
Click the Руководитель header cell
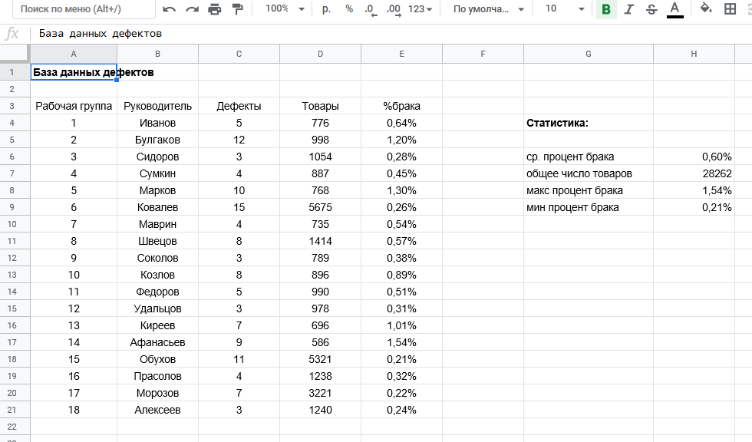coord(157,106)
